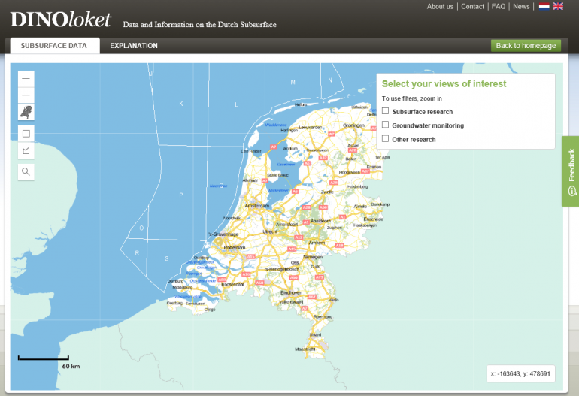Image resolution: width=579 pixels, height=396 pixels.
Task: Go to the About us page
Action: (x=440, y=6)
